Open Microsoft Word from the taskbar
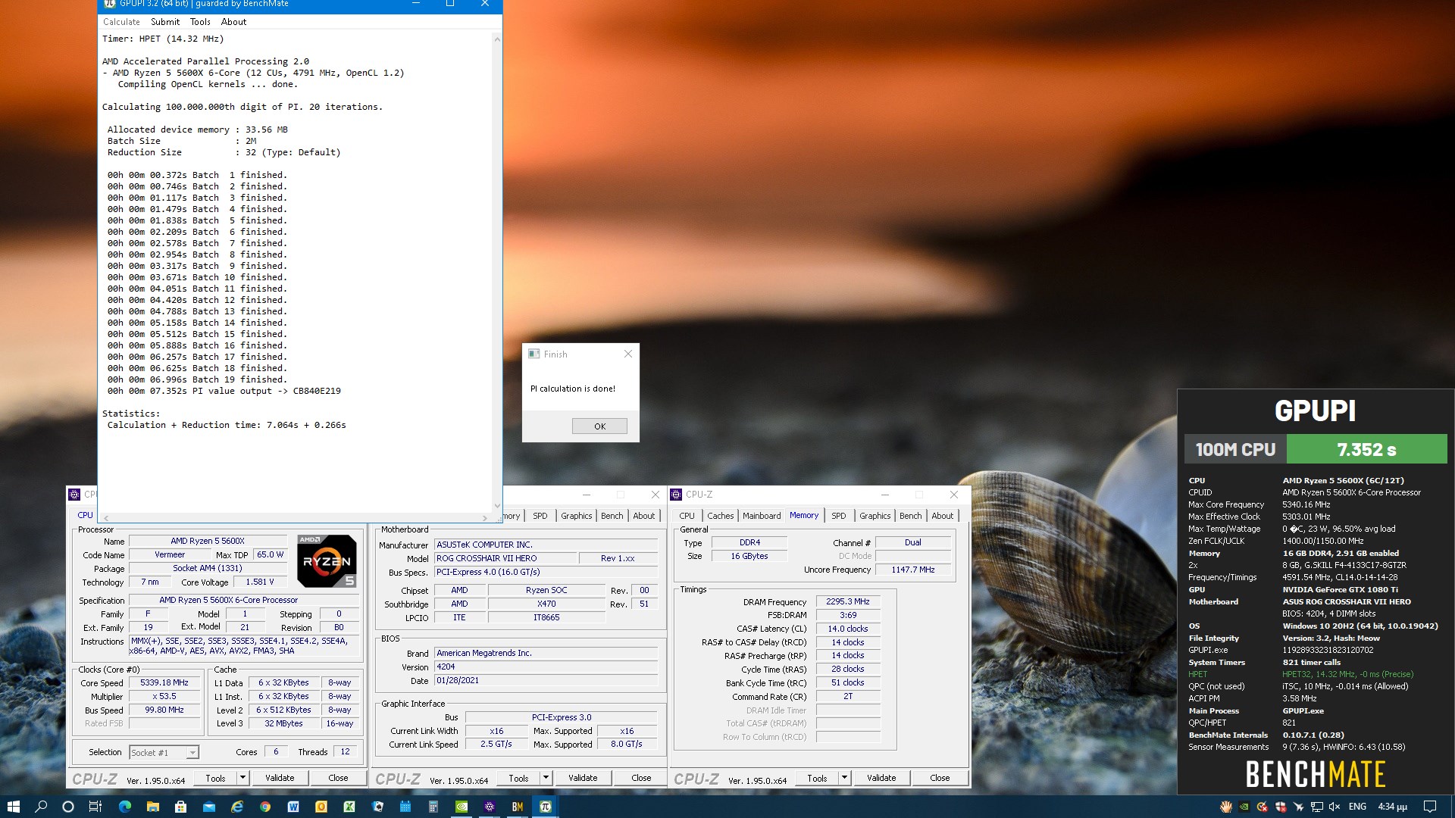This screenshot has width=1455, height=818. coord(293,807)
